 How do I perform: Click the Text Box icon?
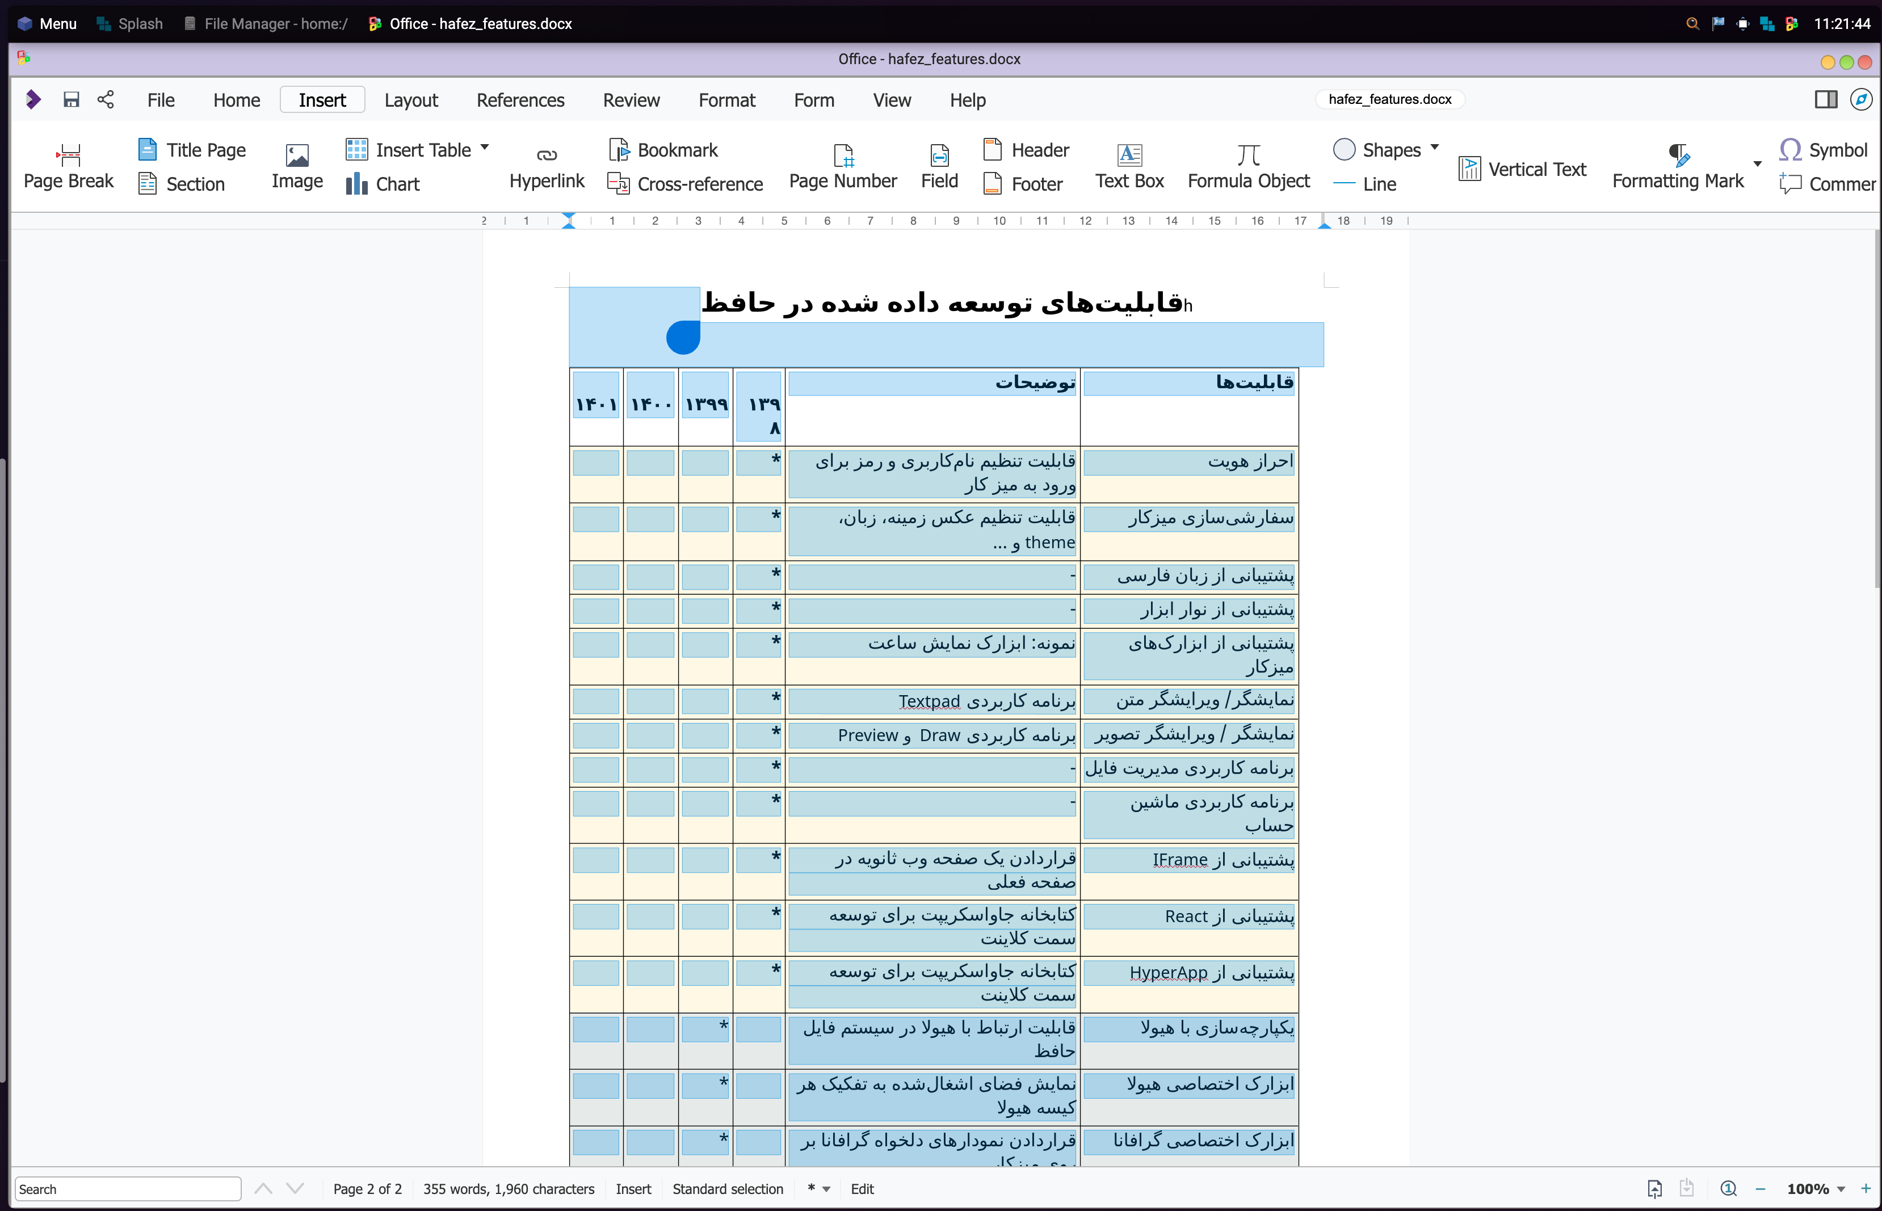[1129, 154]
